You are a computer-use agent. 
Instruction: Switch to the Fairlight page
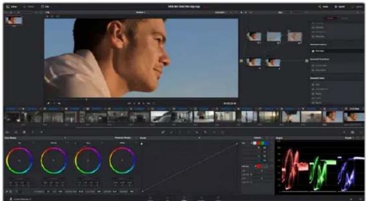click(201, 198)
